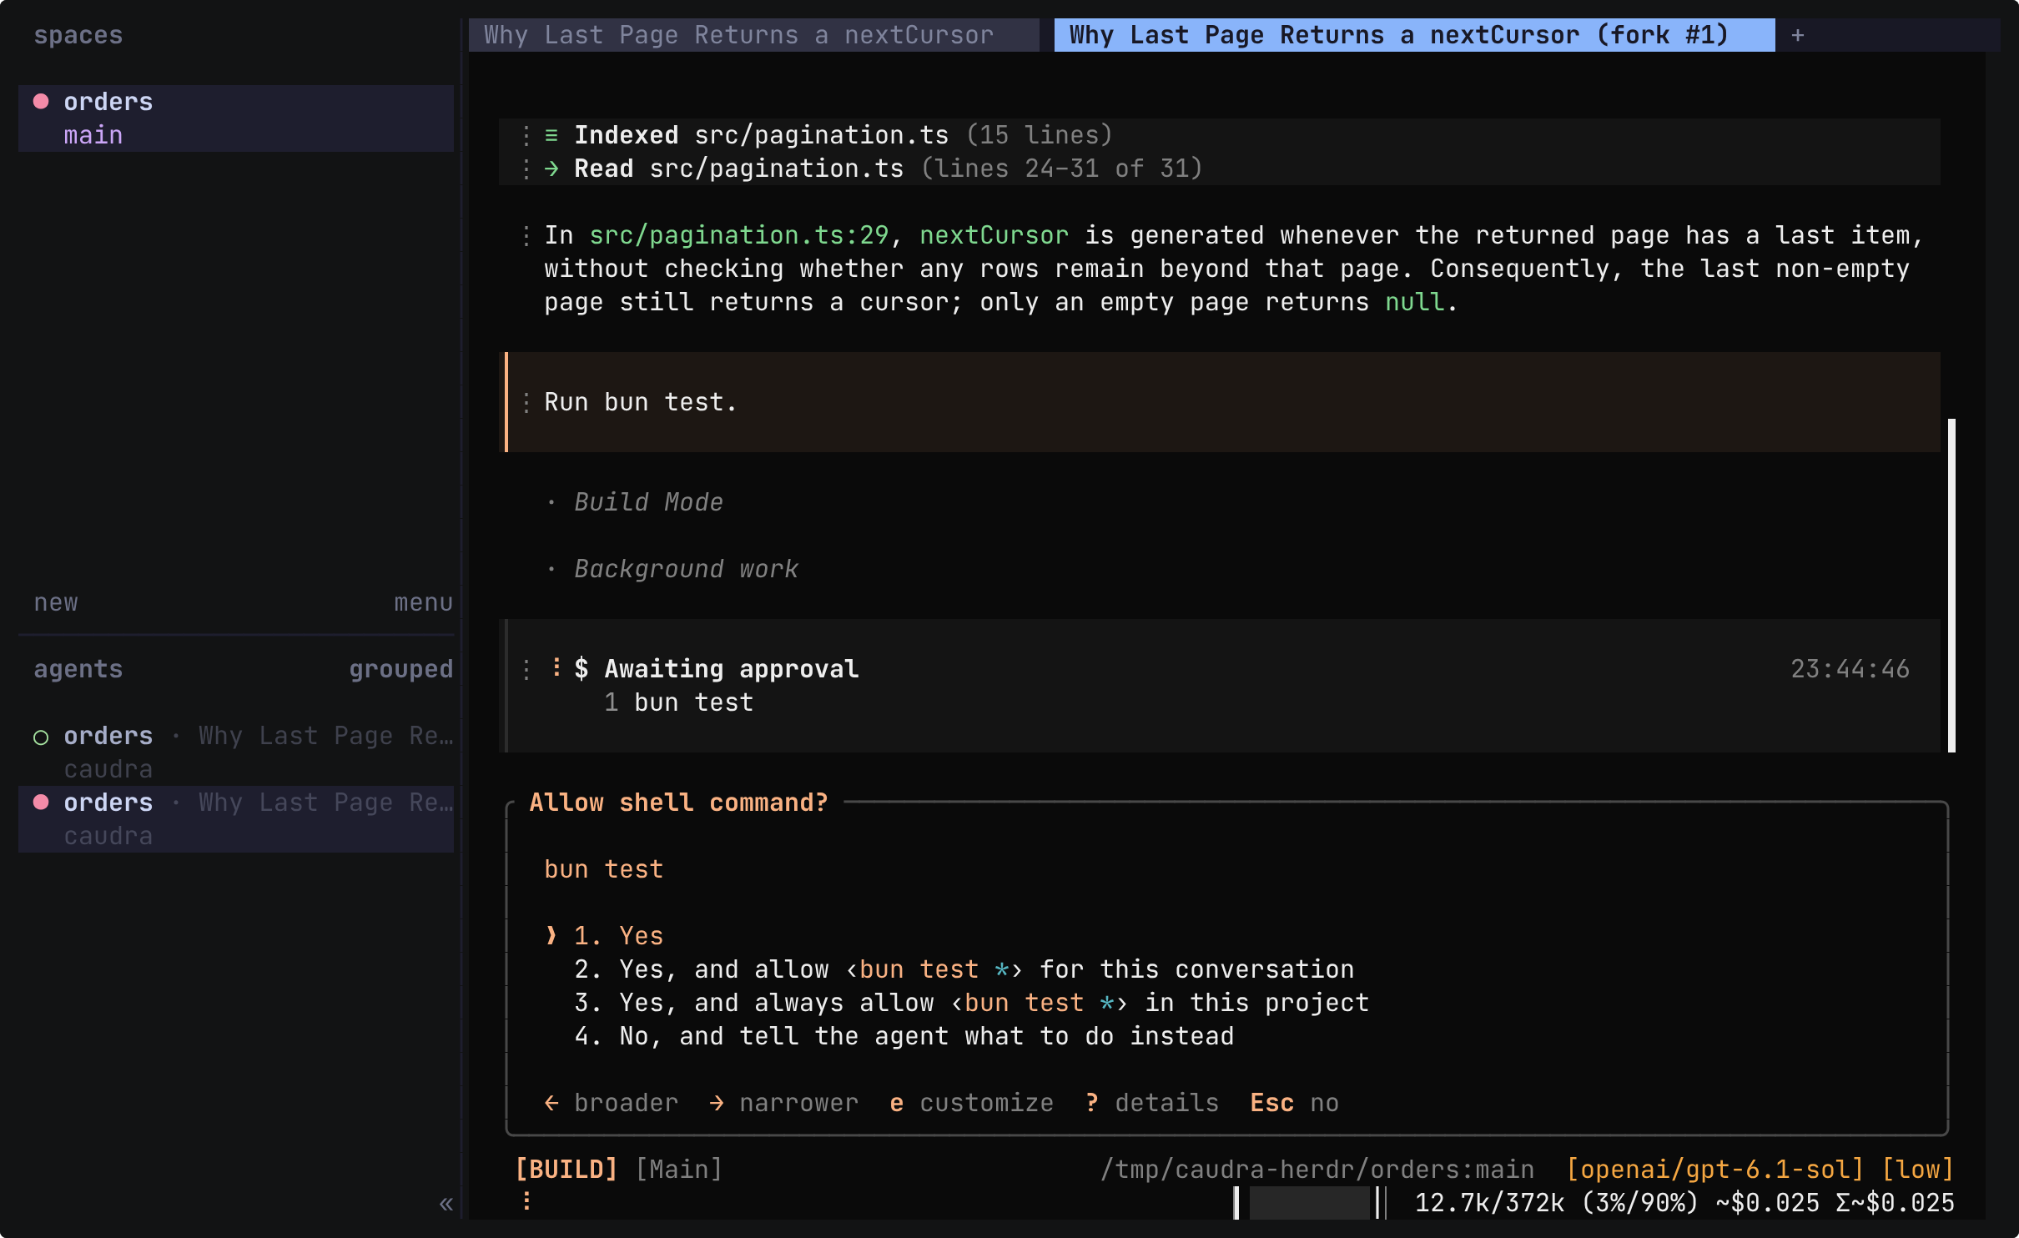2019x1238 pixels.
Task: Click the 'Σ~$0.025' total cost
Action: (x=1896, y=1203)
